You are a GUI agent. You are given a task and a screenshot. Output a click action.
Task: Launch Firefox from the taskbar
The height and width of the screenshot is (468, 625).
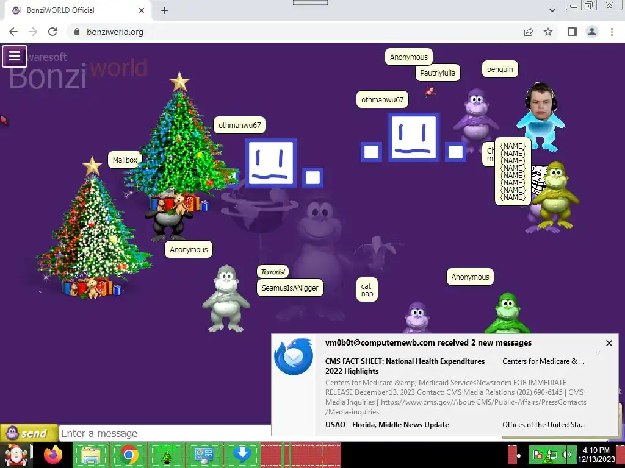pos(53,455)
